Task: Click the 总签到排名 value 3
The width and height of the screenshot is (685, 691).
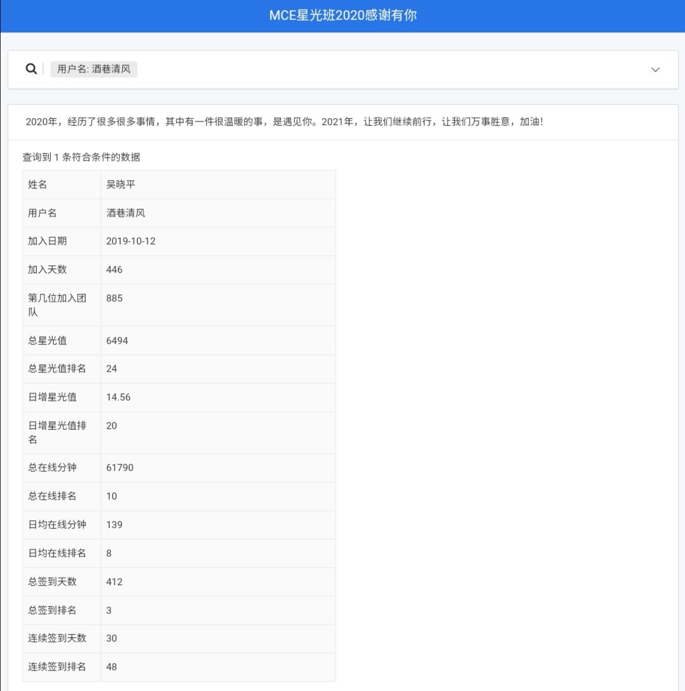Action: tap(109, 610)
